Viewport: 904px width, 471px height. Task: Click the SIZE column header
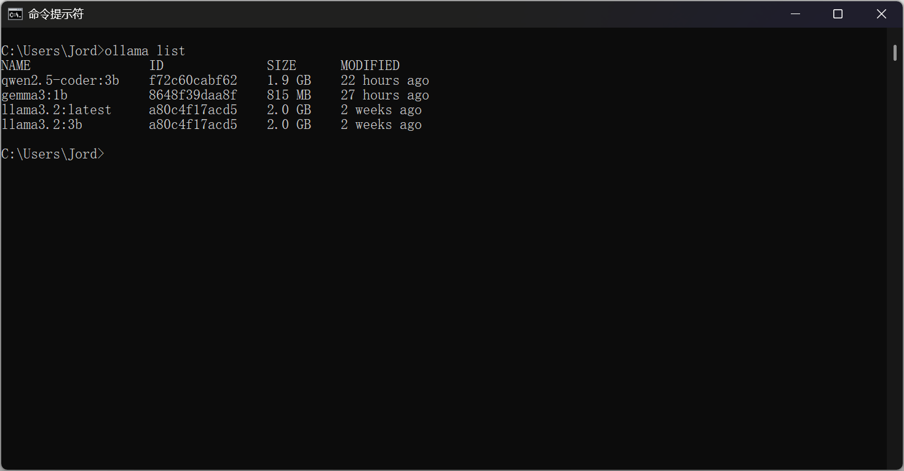click(x=282, y=66)
